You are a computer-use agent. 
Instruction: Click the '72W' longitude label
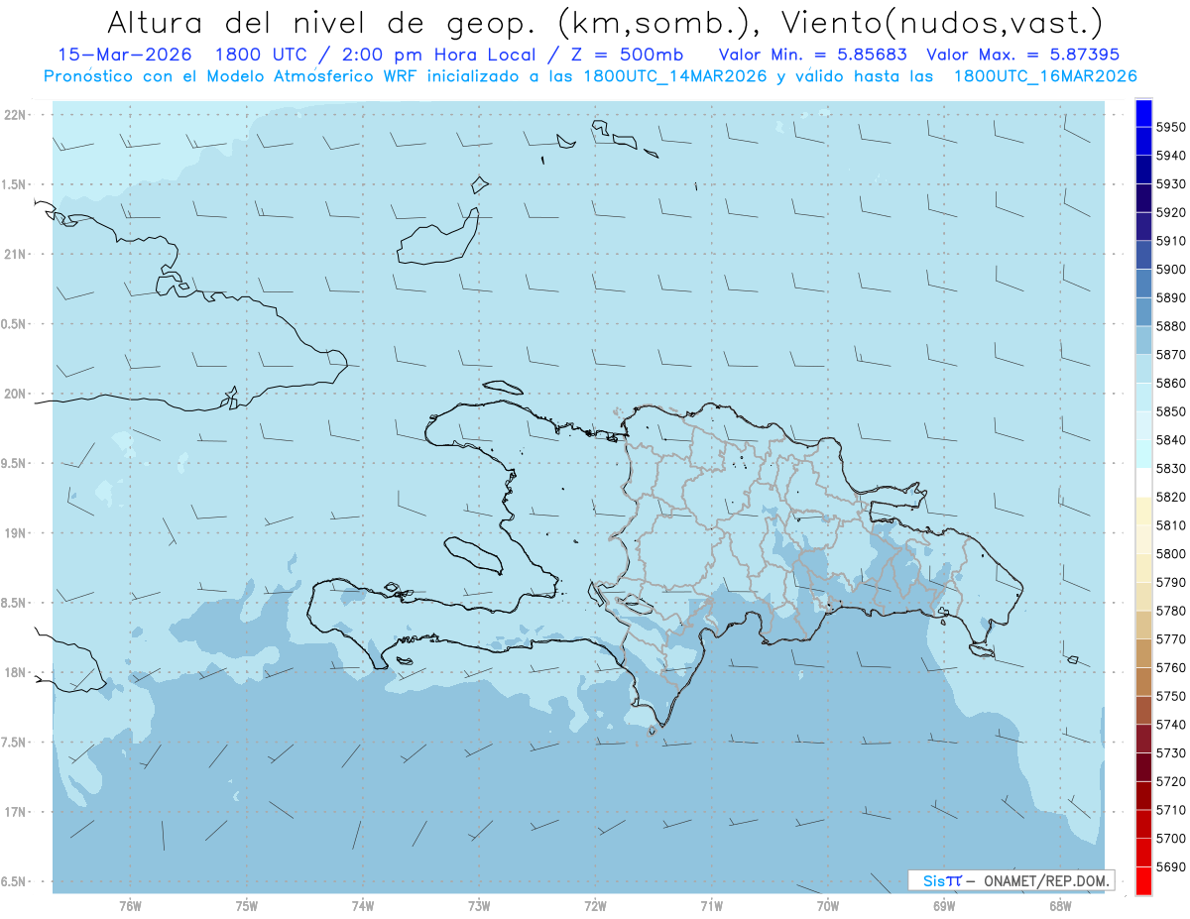point(595,906)
